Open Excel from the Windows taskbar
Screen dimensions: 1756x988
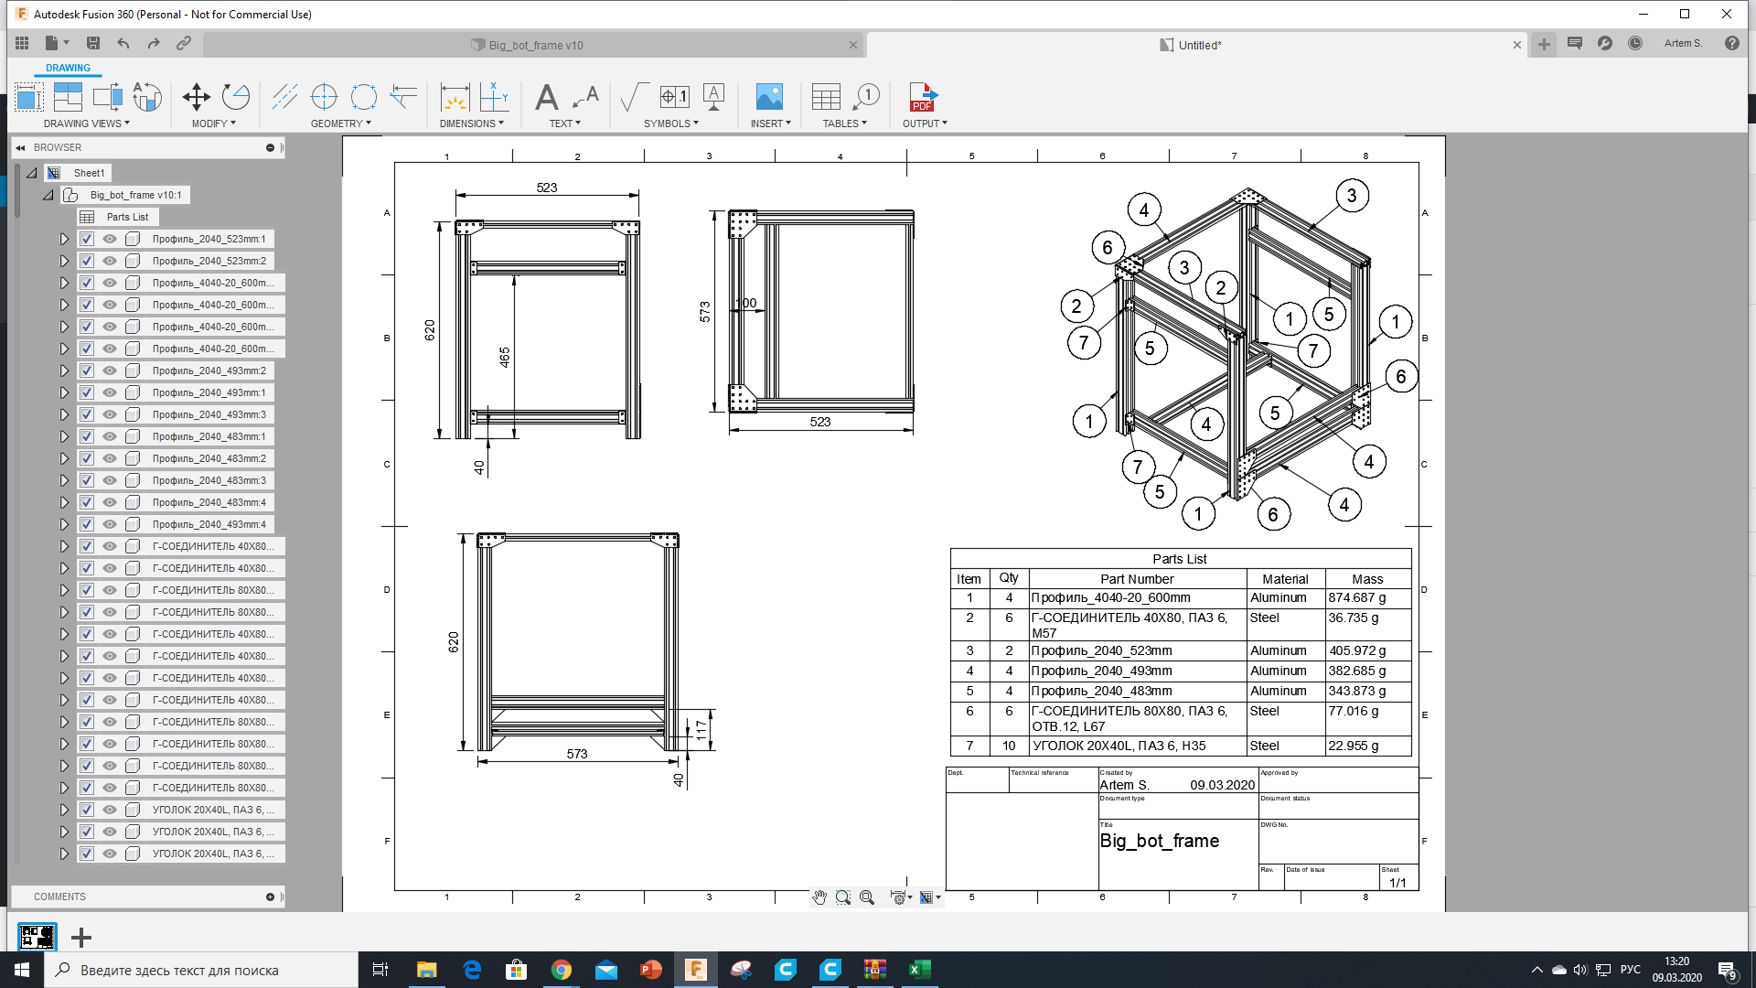coord(919,970)
